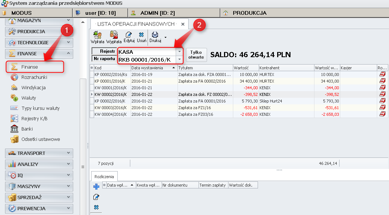Click Nr dokumentu column header

pos(180,185)
